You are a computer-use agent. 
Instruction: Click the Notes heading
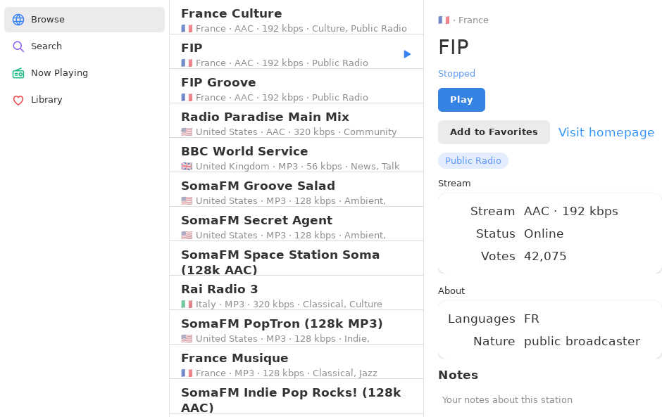coord(458,375)
